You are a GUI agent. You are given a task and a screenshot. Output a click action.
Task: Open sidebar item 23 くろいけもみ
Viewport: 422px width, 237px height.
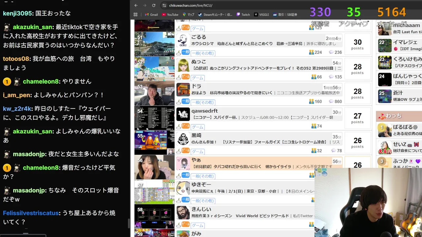(400, 63)
